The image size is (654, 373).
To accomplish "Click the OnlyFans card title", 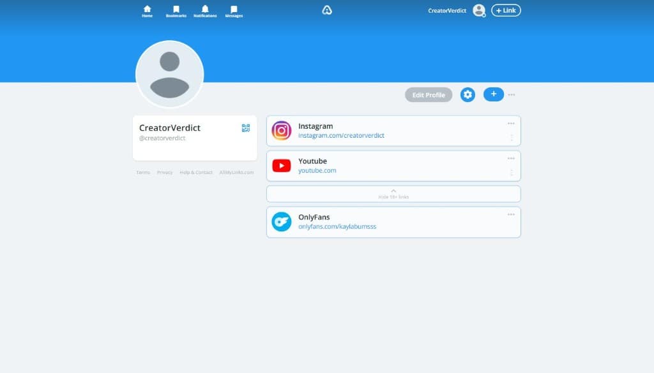I will pos(314,217).
